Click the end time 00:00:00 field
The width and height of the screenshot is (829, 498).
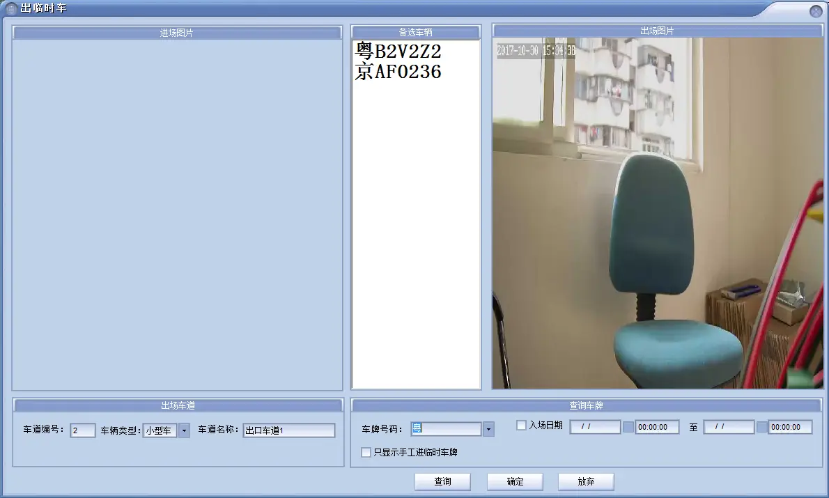tap(790, 427)
